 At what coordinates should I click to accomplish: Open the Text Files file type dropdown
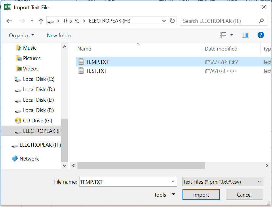point(222,182)
